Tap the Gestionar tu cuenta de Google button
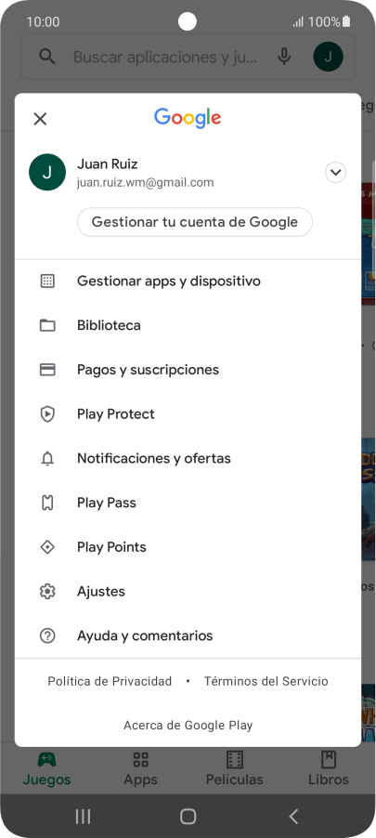The height and width of the screenshot is (838, 376). tap(194, 222)
